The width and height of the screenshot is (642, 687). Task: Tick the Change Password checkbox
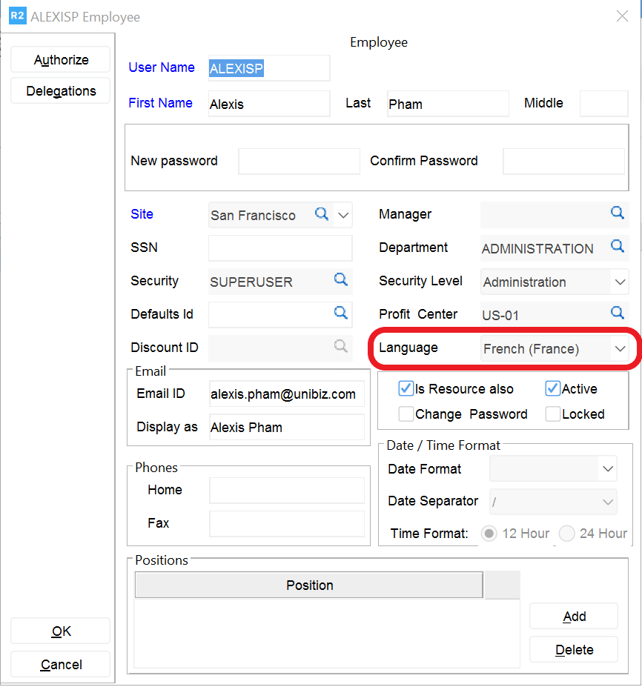[406, 414]
